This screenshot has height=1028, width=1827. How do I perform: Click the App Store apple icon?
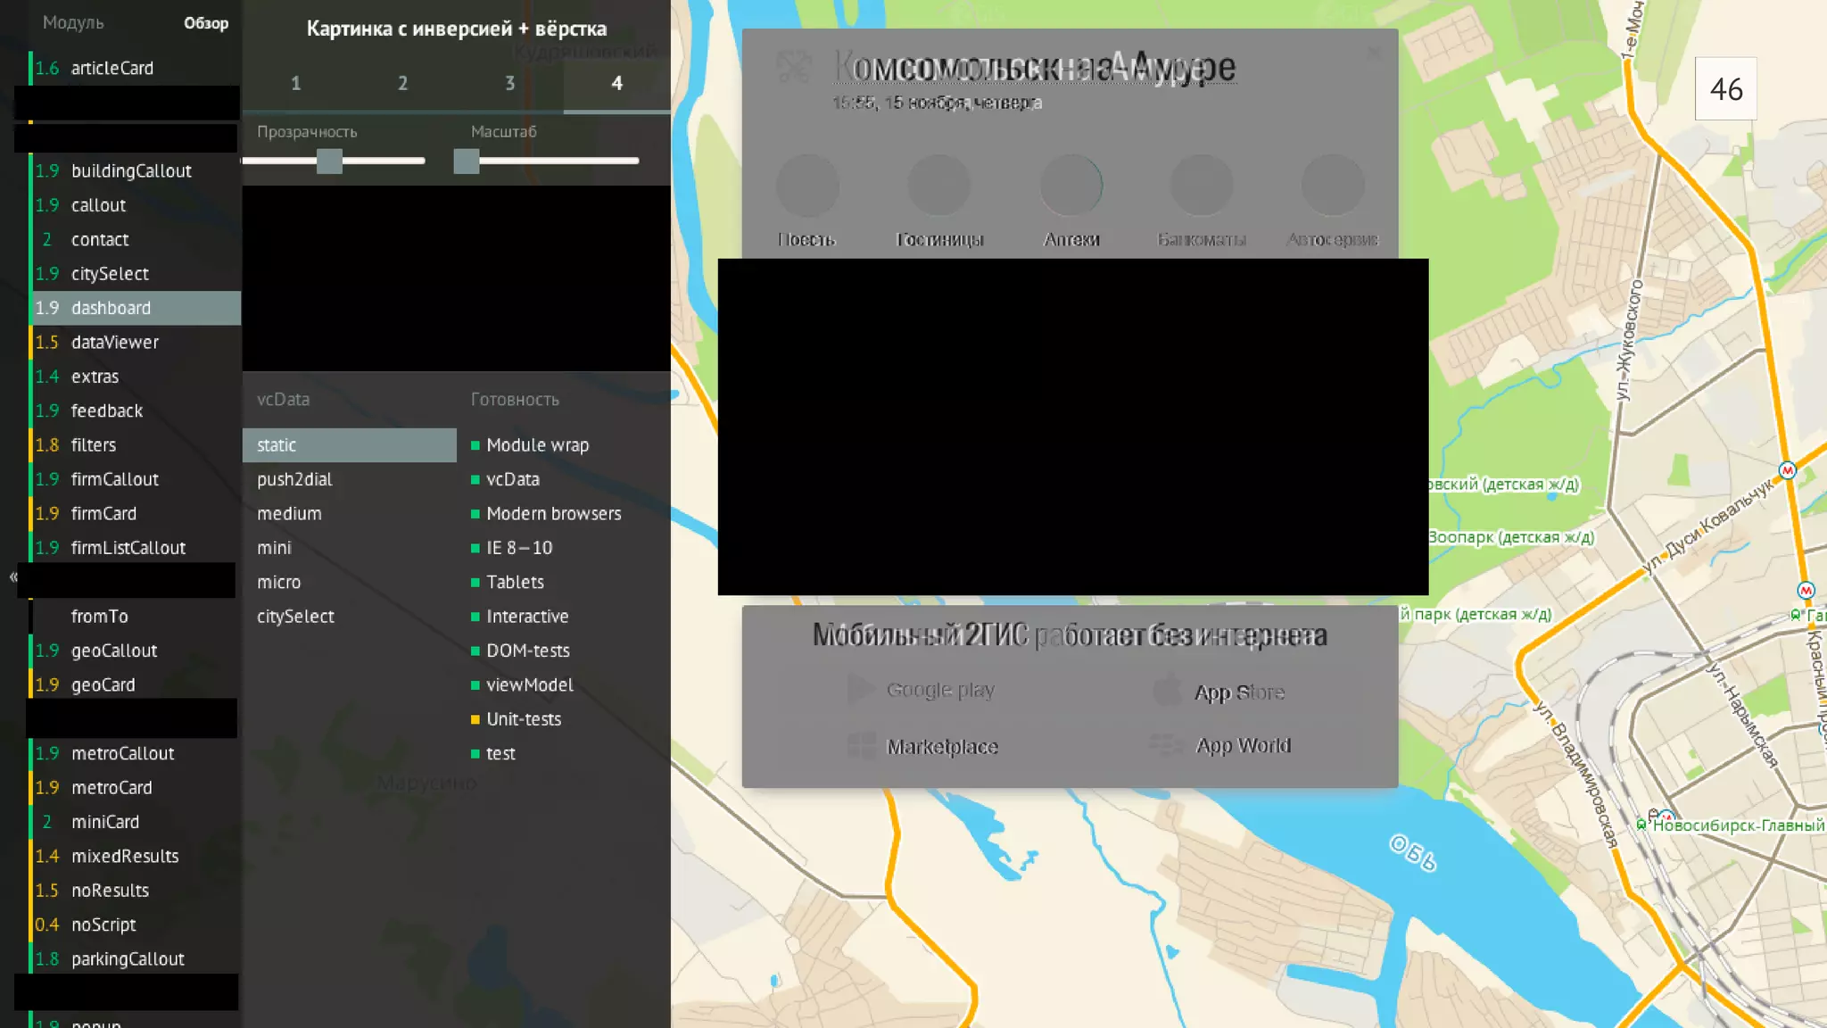[x=1167, y=691]
